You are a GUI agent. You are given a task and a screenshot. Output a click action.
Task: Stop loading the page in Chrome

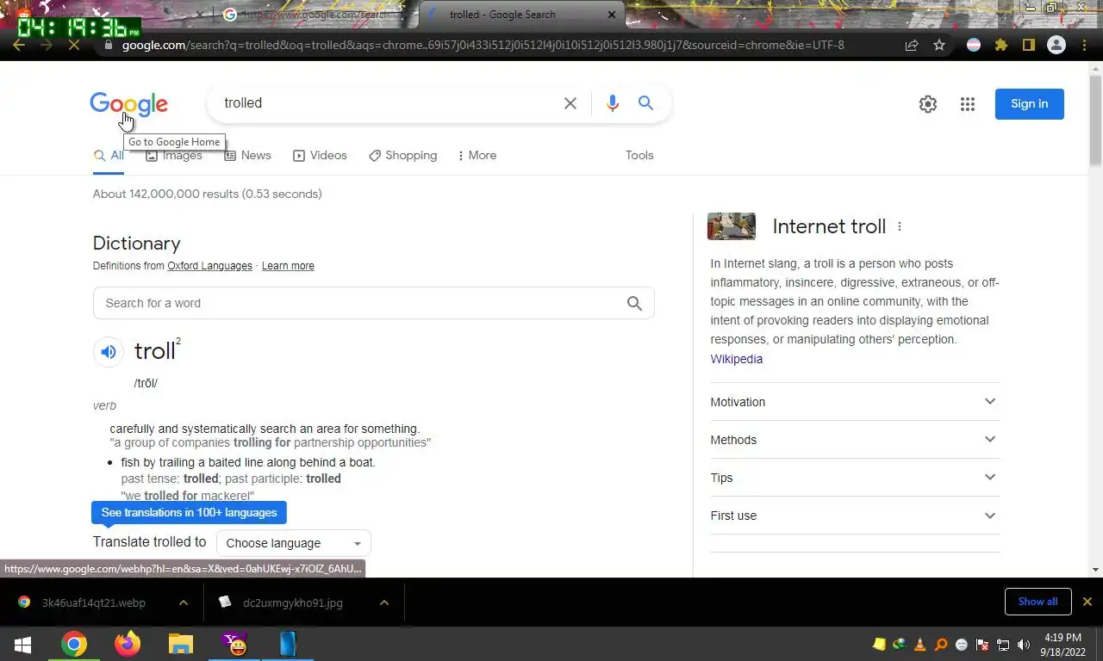pyautogui.click(x=74, y=45)
